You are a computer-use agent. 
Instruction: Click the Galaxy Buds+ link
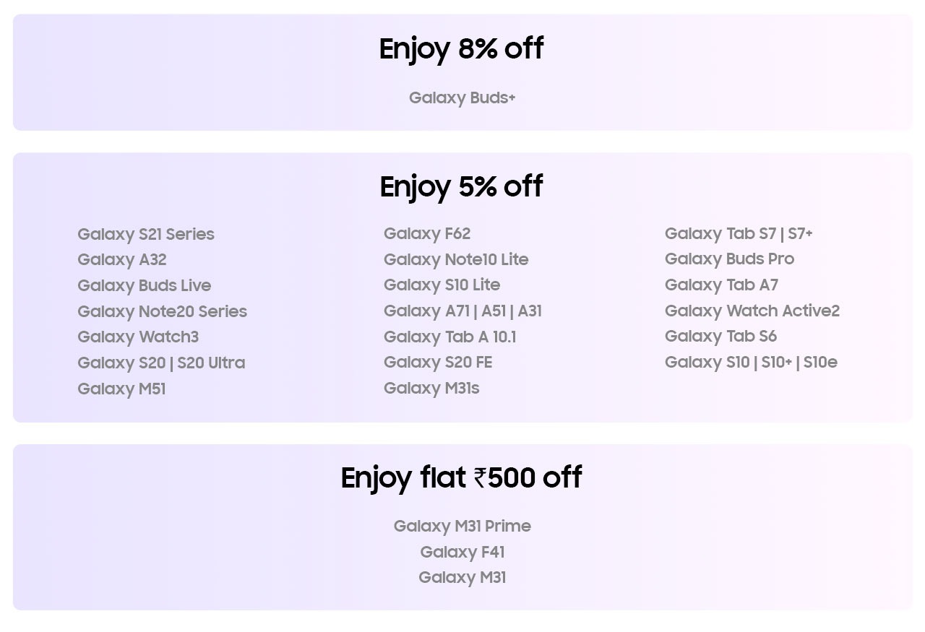[x=462, y=98]
